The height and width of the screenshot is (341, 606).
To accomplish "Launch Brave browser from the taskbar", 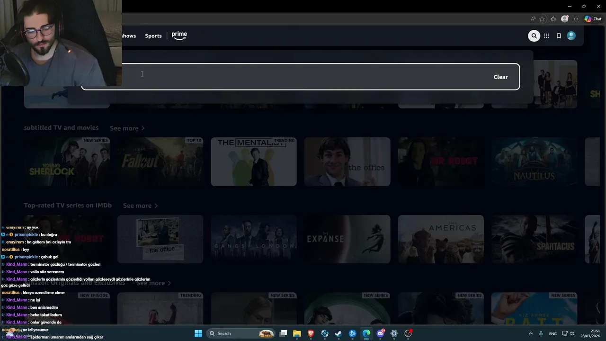I will coord(311,333).
